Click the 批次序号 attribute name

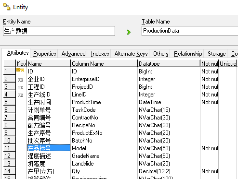coord(39,141)
